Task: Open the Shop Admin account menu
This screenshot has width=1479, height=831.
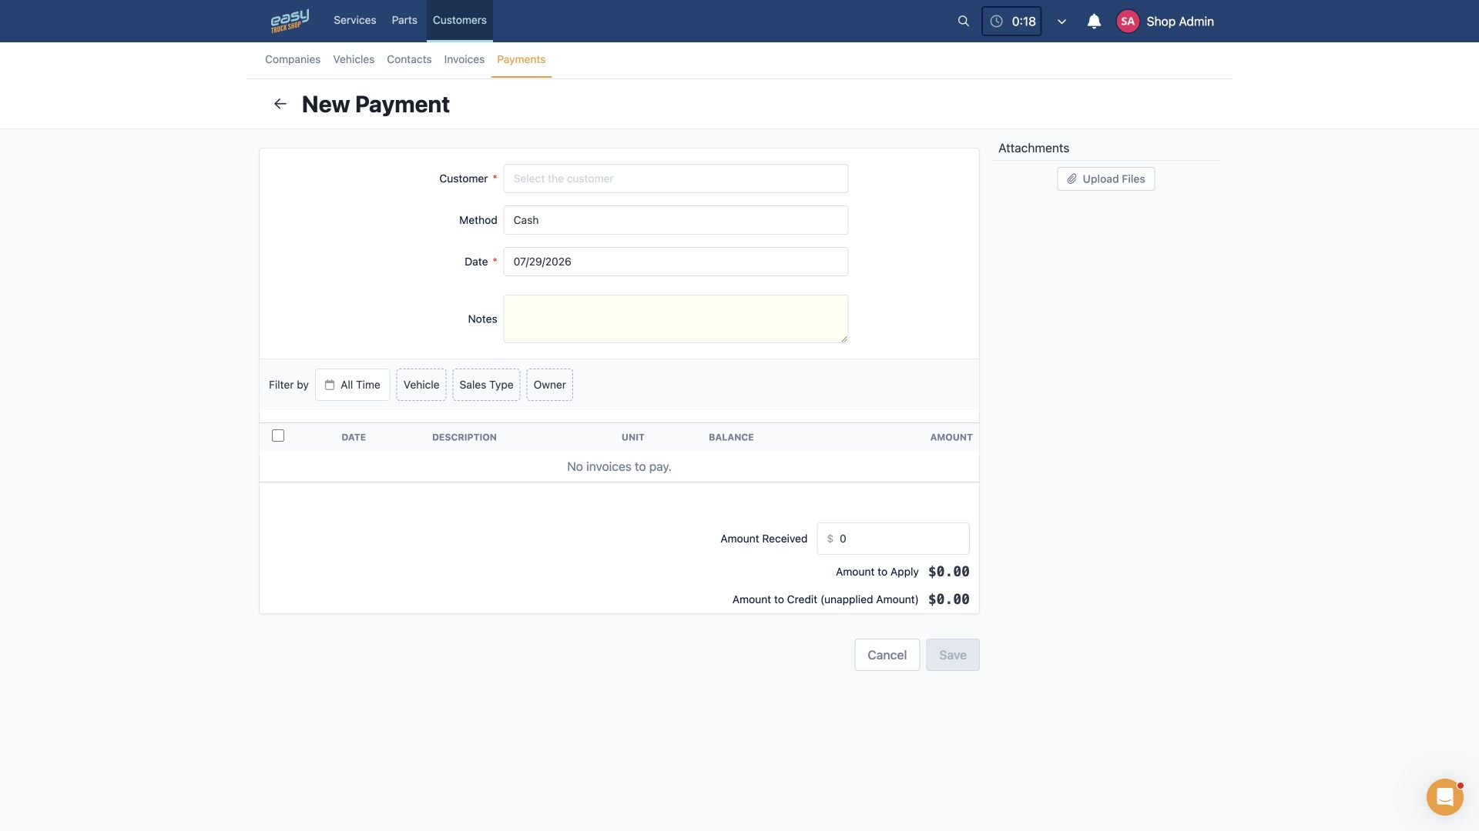Action: tap(1179, 22)
